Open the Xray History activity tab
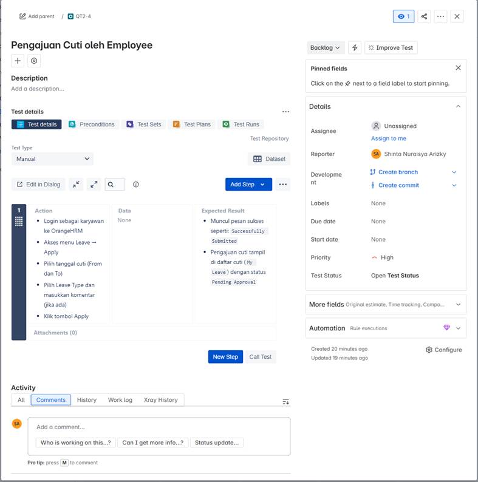This screenshot has width=478, height=482. (160, 400)
